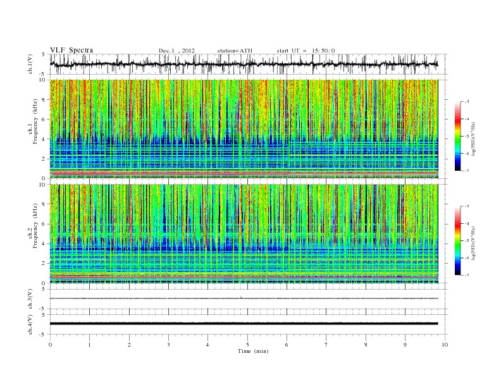The width and height of the screenshot is (501, 387).
Task: Click the time axis tick label "4"
Action: (207, 345)
